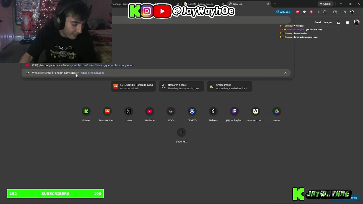Image resolution: width=363 pixels, height=204 pixels.
Task: Remove the Wheel of Names suggestion
Action: pyautogui.click(x=285, y=73)
